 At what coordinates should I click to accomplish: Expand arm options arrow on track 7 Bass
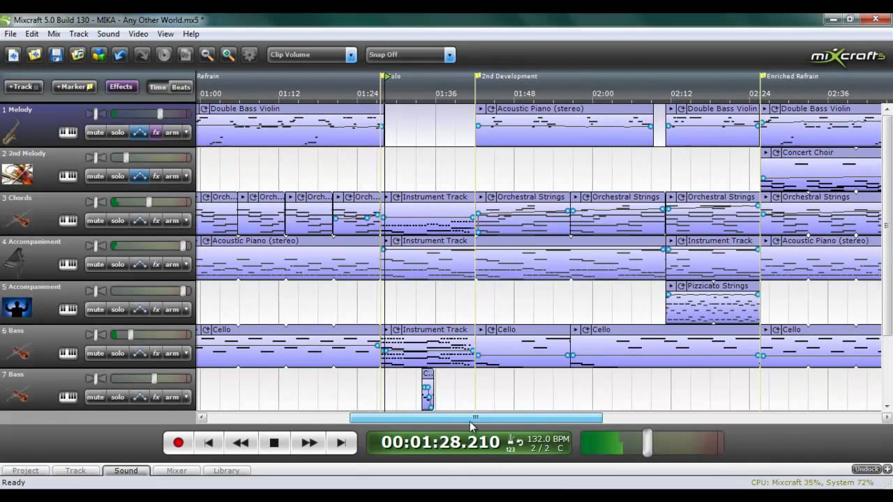pos(186,397)
